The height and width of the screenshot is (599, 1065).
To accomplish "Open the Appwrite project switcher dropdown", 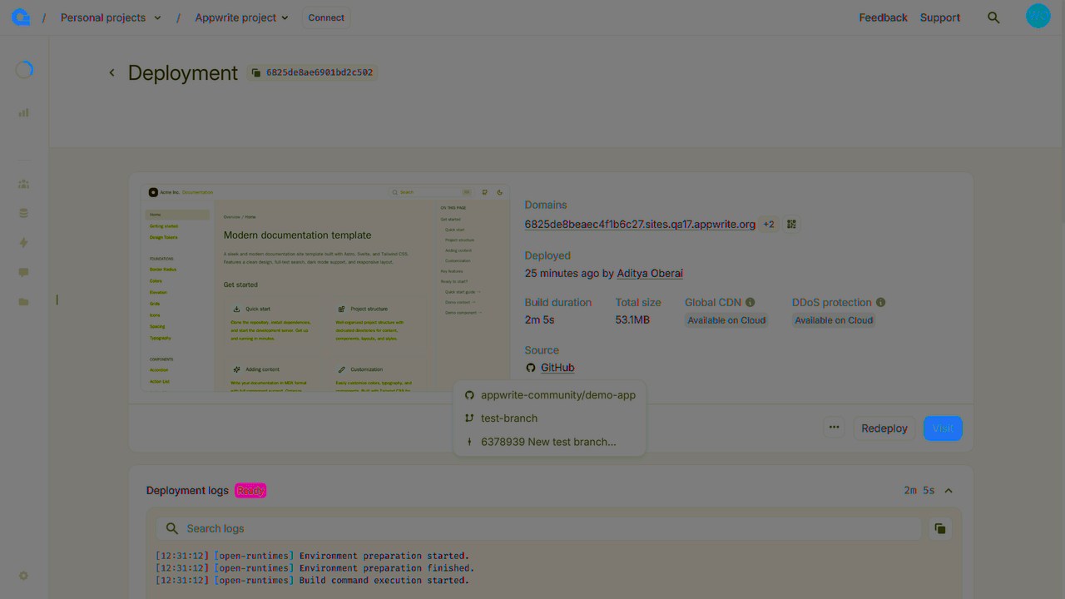I will point(241,17).
